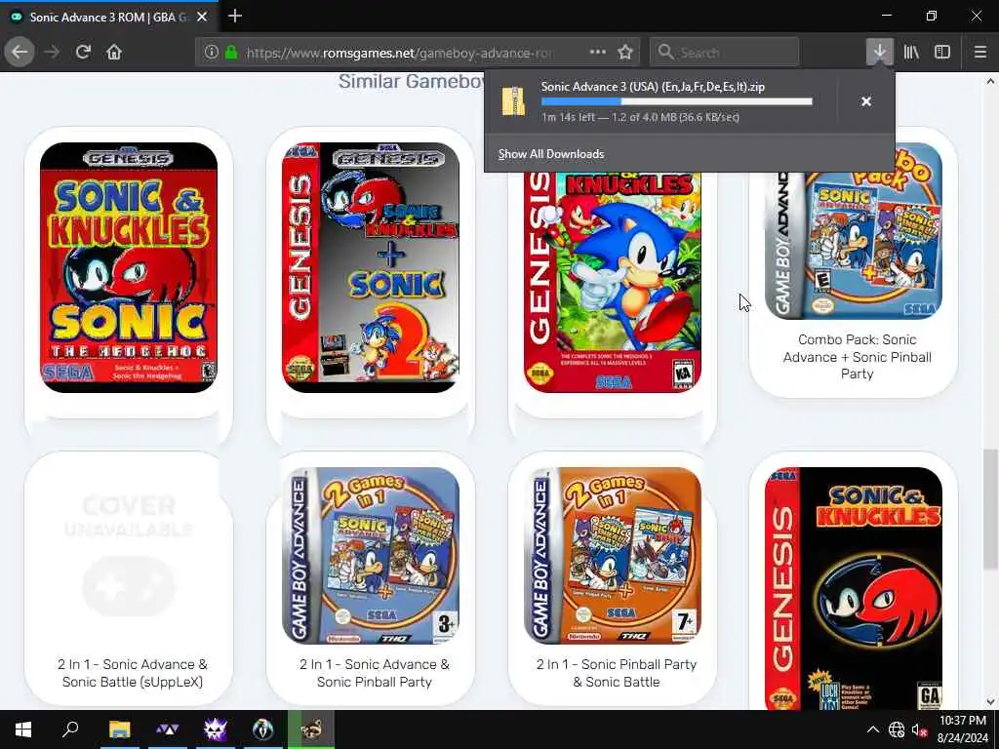Focus the browser Search field
Viewport: 999px width, 749px height.
725,53
